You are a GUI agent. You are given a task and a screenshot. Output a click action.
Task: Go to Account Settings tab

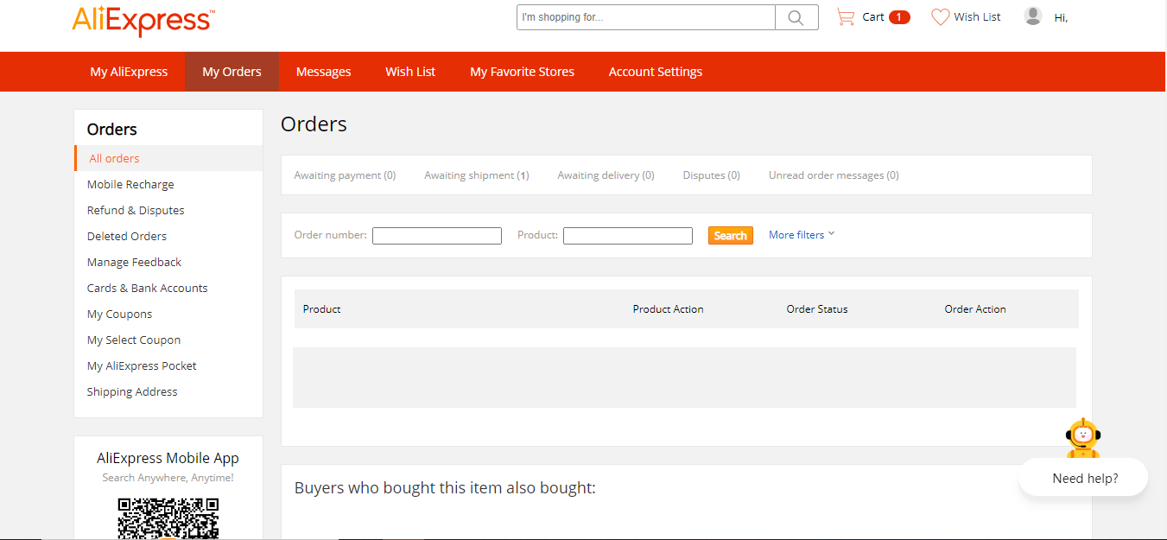coord(656,72)
